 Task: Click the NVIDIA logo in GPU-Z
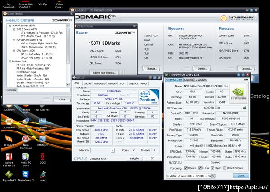click(x=238, y=94)
